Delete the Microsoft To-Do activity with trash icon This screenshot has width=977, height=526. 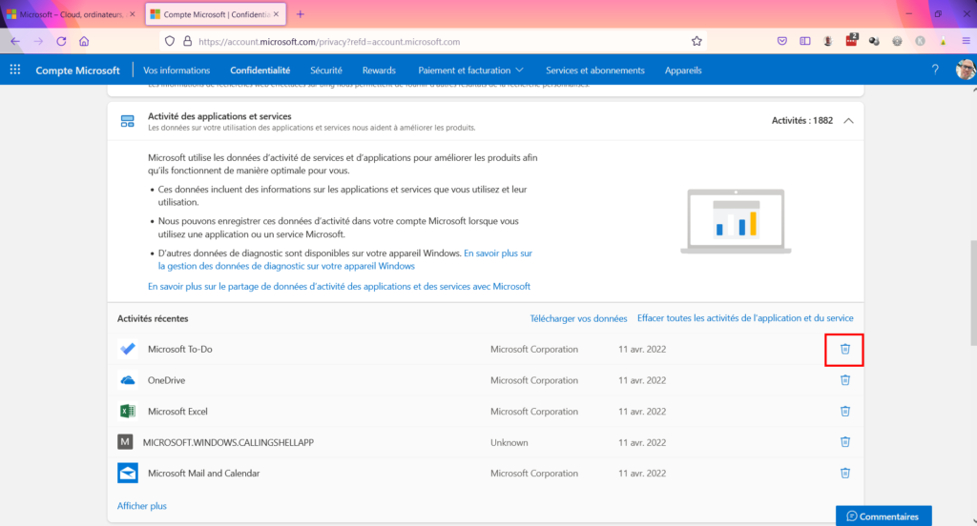pos(845,349)
